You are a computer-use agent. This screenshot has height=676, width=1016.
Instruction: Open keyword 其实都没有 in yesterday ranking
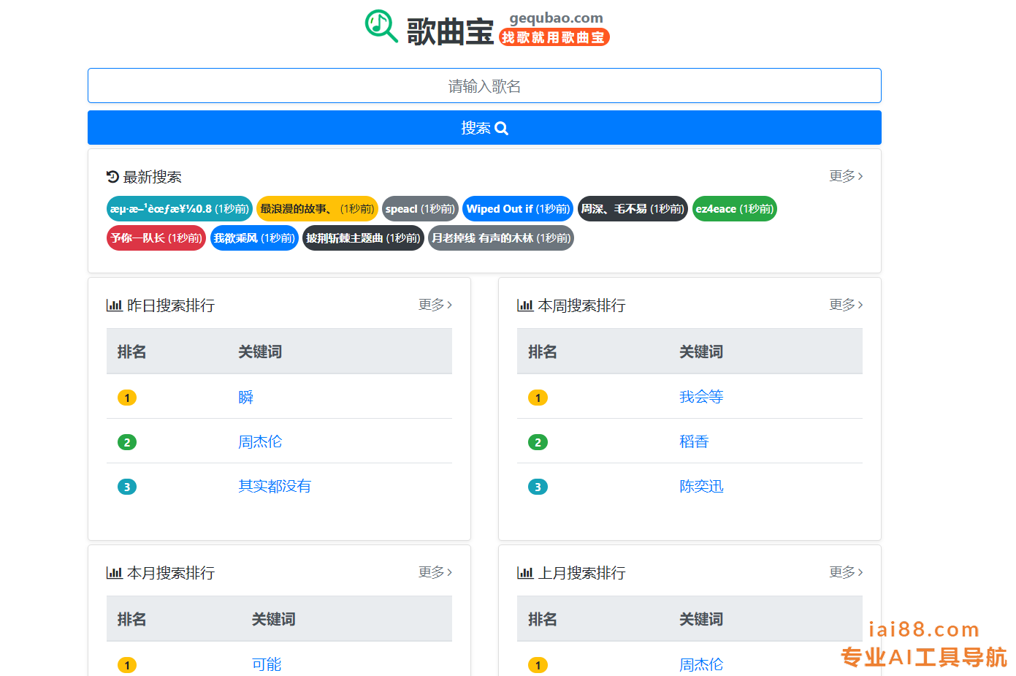(275, 486)
